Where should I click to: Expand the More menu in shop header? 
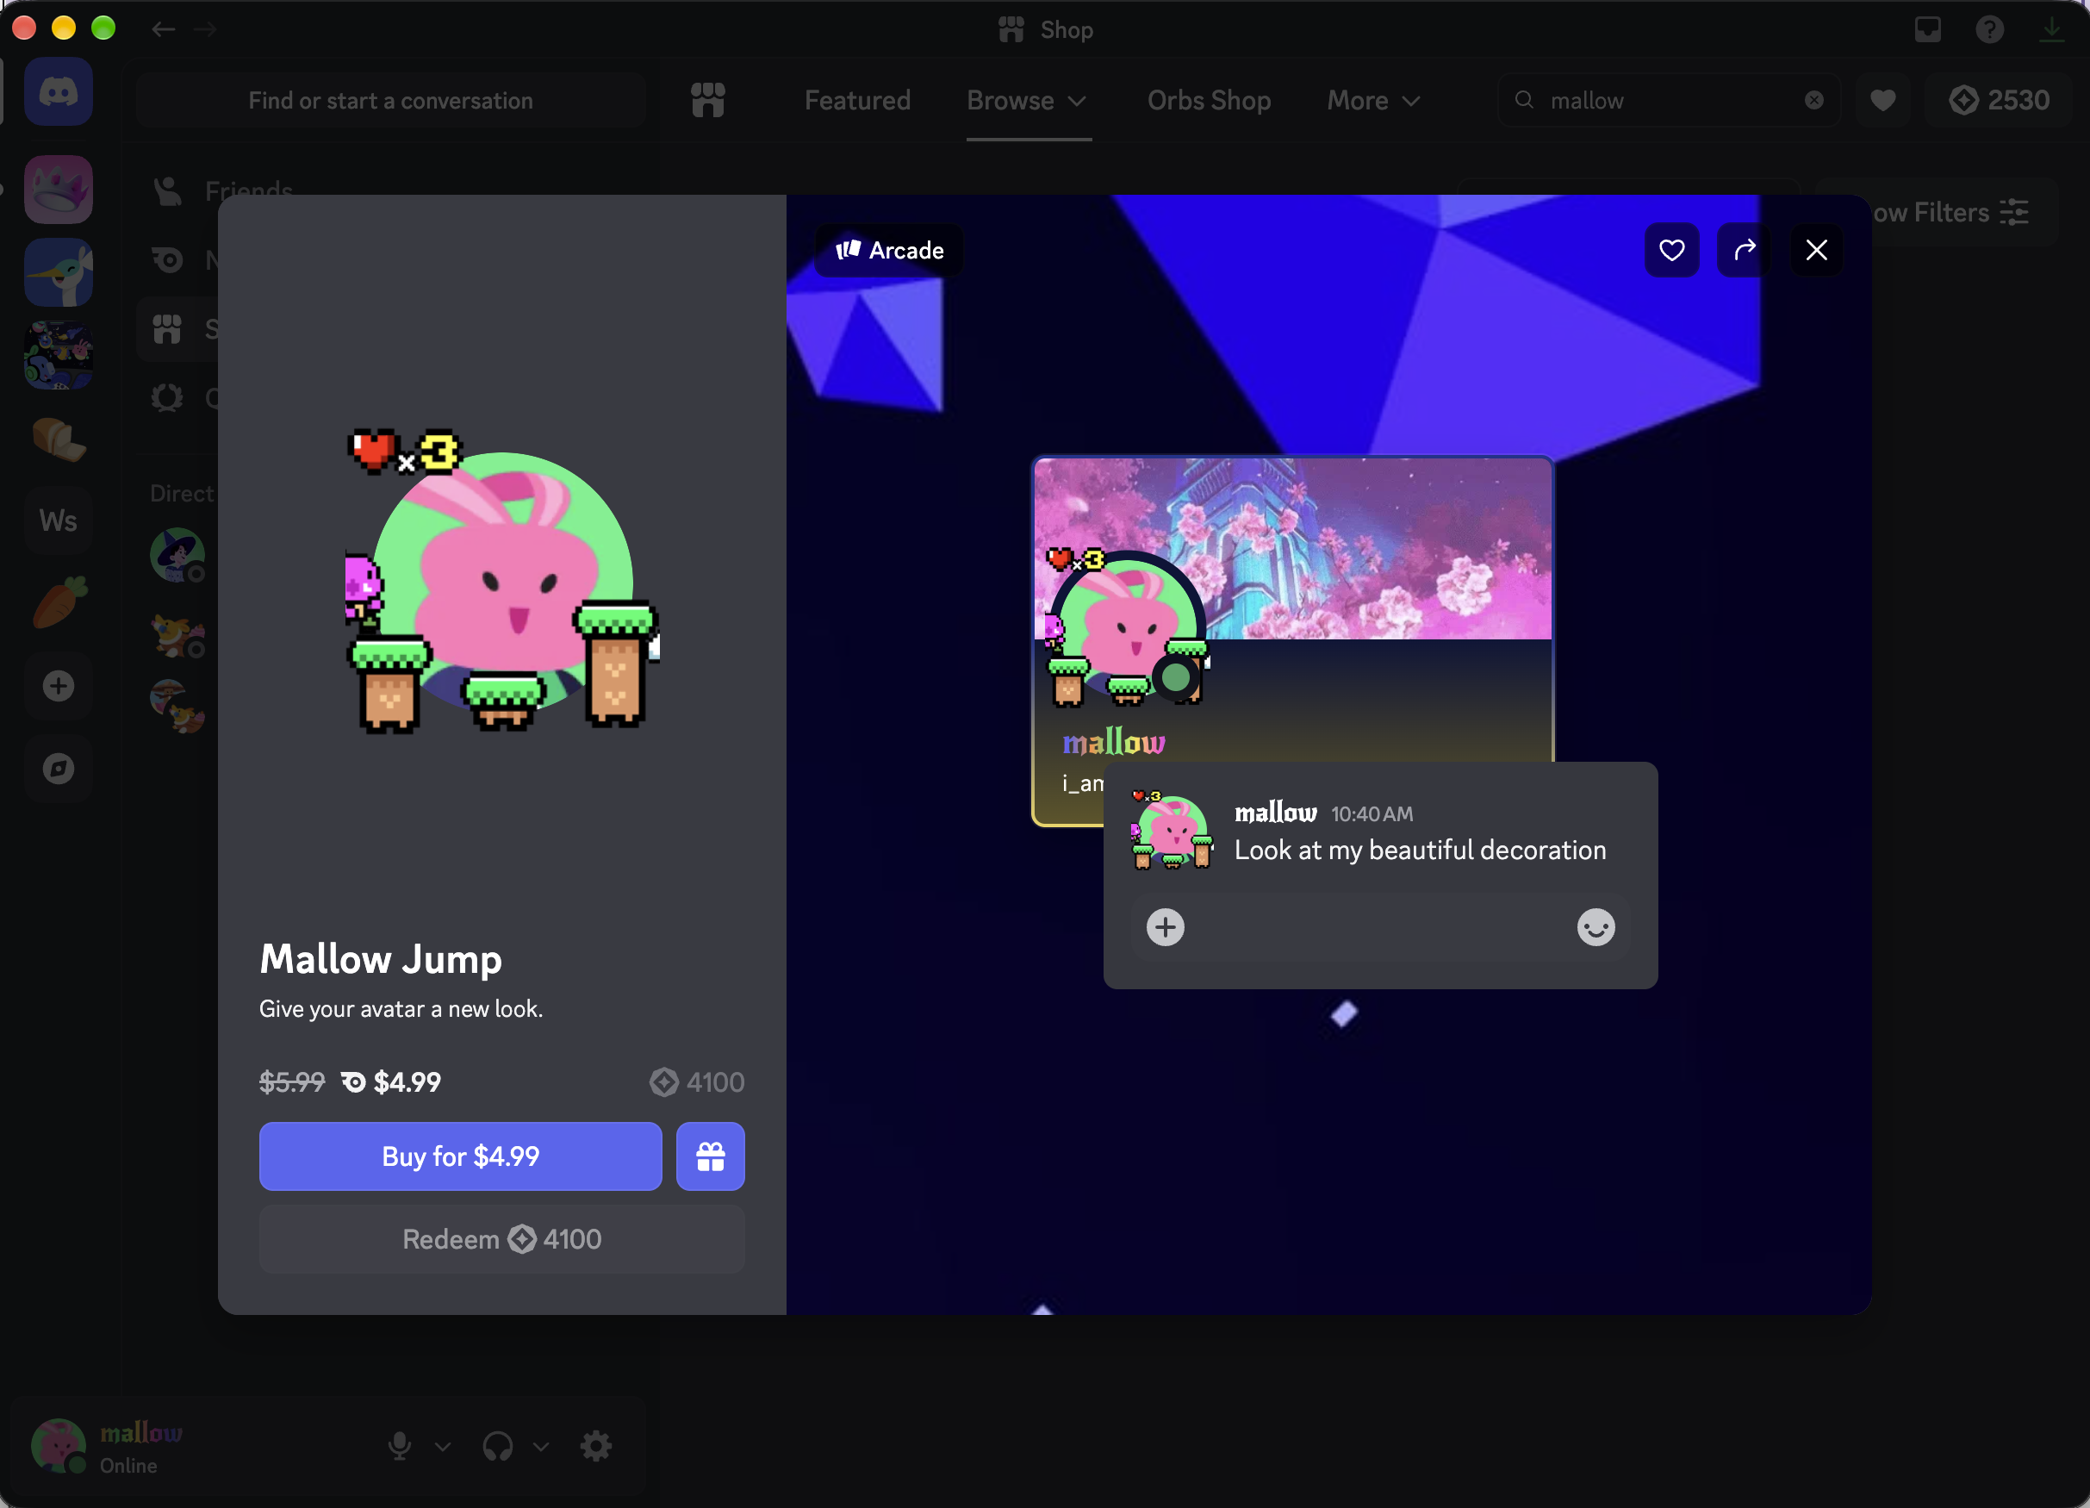(x=1374, y=101)
